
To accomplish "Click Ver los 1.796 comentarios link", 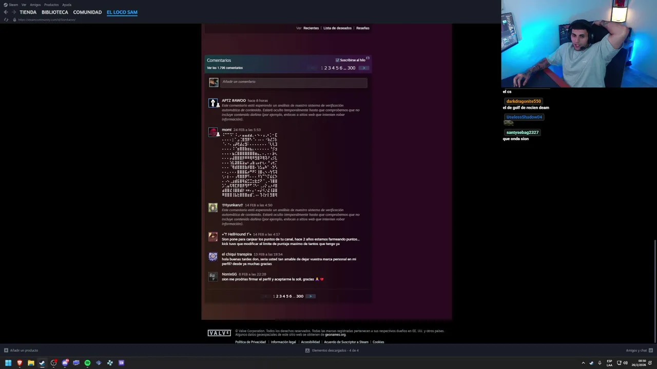I will tap(225, 68).
